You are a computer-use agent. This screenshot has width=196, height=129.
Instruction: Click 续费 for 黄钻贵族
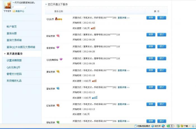click(x=151, y=70)
